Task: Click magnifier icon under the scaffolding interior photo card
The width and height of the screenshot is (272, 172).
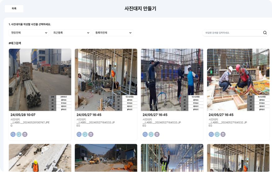Action: pyautogui.click(x=79, y=134)
